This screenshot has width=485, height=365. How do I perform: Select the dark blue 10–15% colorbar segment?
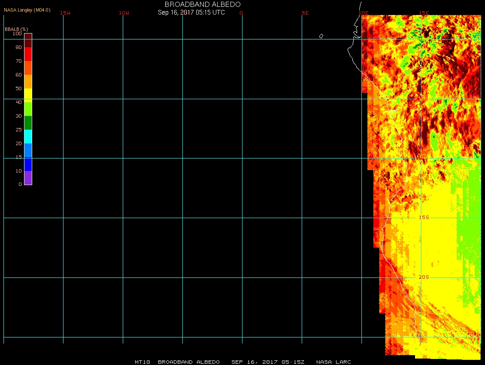coord(28,164)
